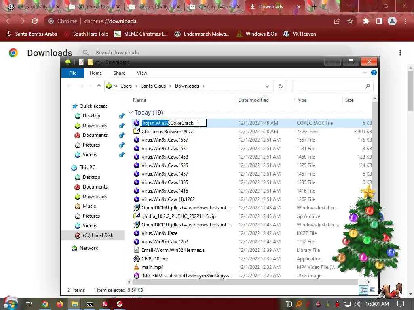Switch to CIH/cih-1.4 Chrome tab

pyautogui.click(x=214, y=7)
